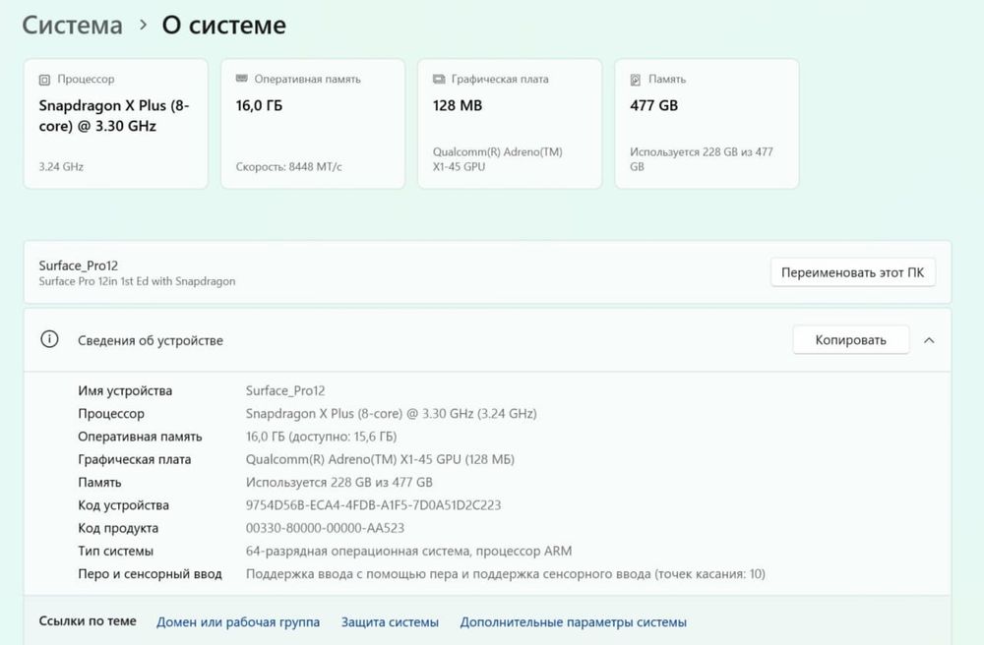Screen dimensions: 984x645
Task: Click device ID 9754D56B-ECA4-4FDB-A1F5-7D0A51D2C223
Action: [373, 505]
